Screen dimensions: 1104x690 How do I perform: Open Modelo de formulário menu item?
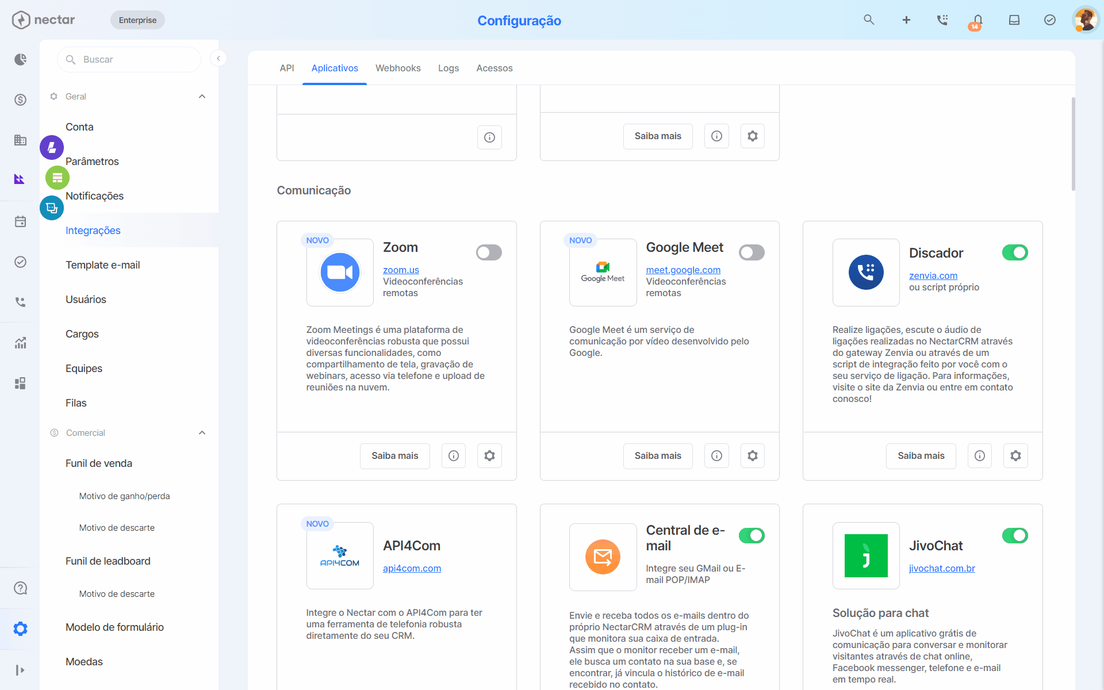114,627
